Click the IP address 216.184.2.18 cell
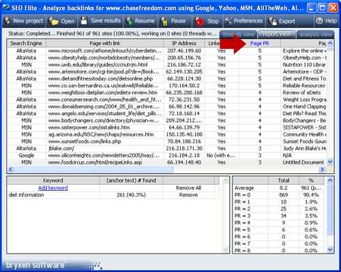This screenshot has height=272, width=341. (184, 155)
